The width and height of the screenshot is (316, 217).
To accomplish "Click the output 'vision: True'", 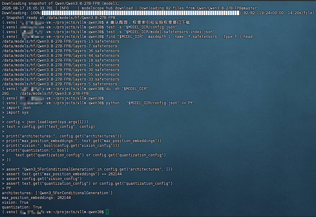I will click(x=15, y=202).
